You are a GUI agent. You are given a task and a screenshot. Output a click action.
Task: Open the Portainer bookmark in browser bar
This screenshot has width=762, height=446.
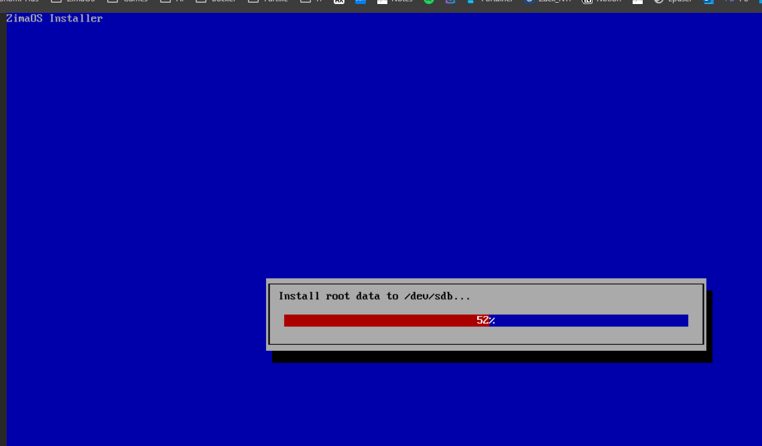click(490, 1)
